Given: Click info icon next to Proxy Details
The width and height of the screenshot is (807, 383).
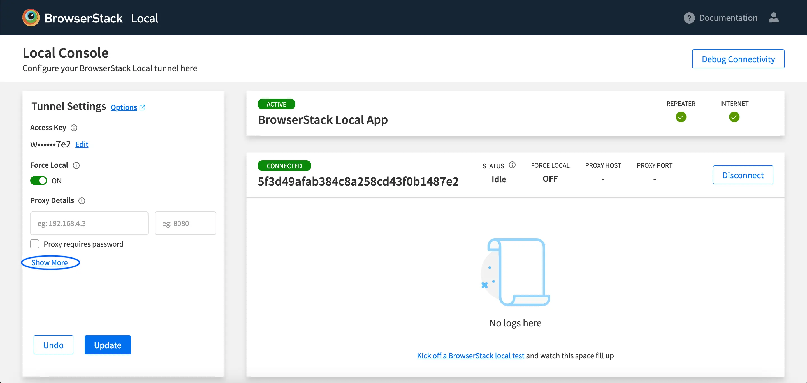Looking at the screenshot, I should [82, 201].
